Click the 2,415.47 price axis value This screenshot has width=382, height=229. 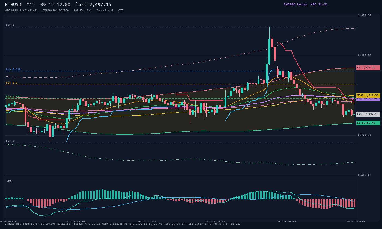click(x=365, y=175)
